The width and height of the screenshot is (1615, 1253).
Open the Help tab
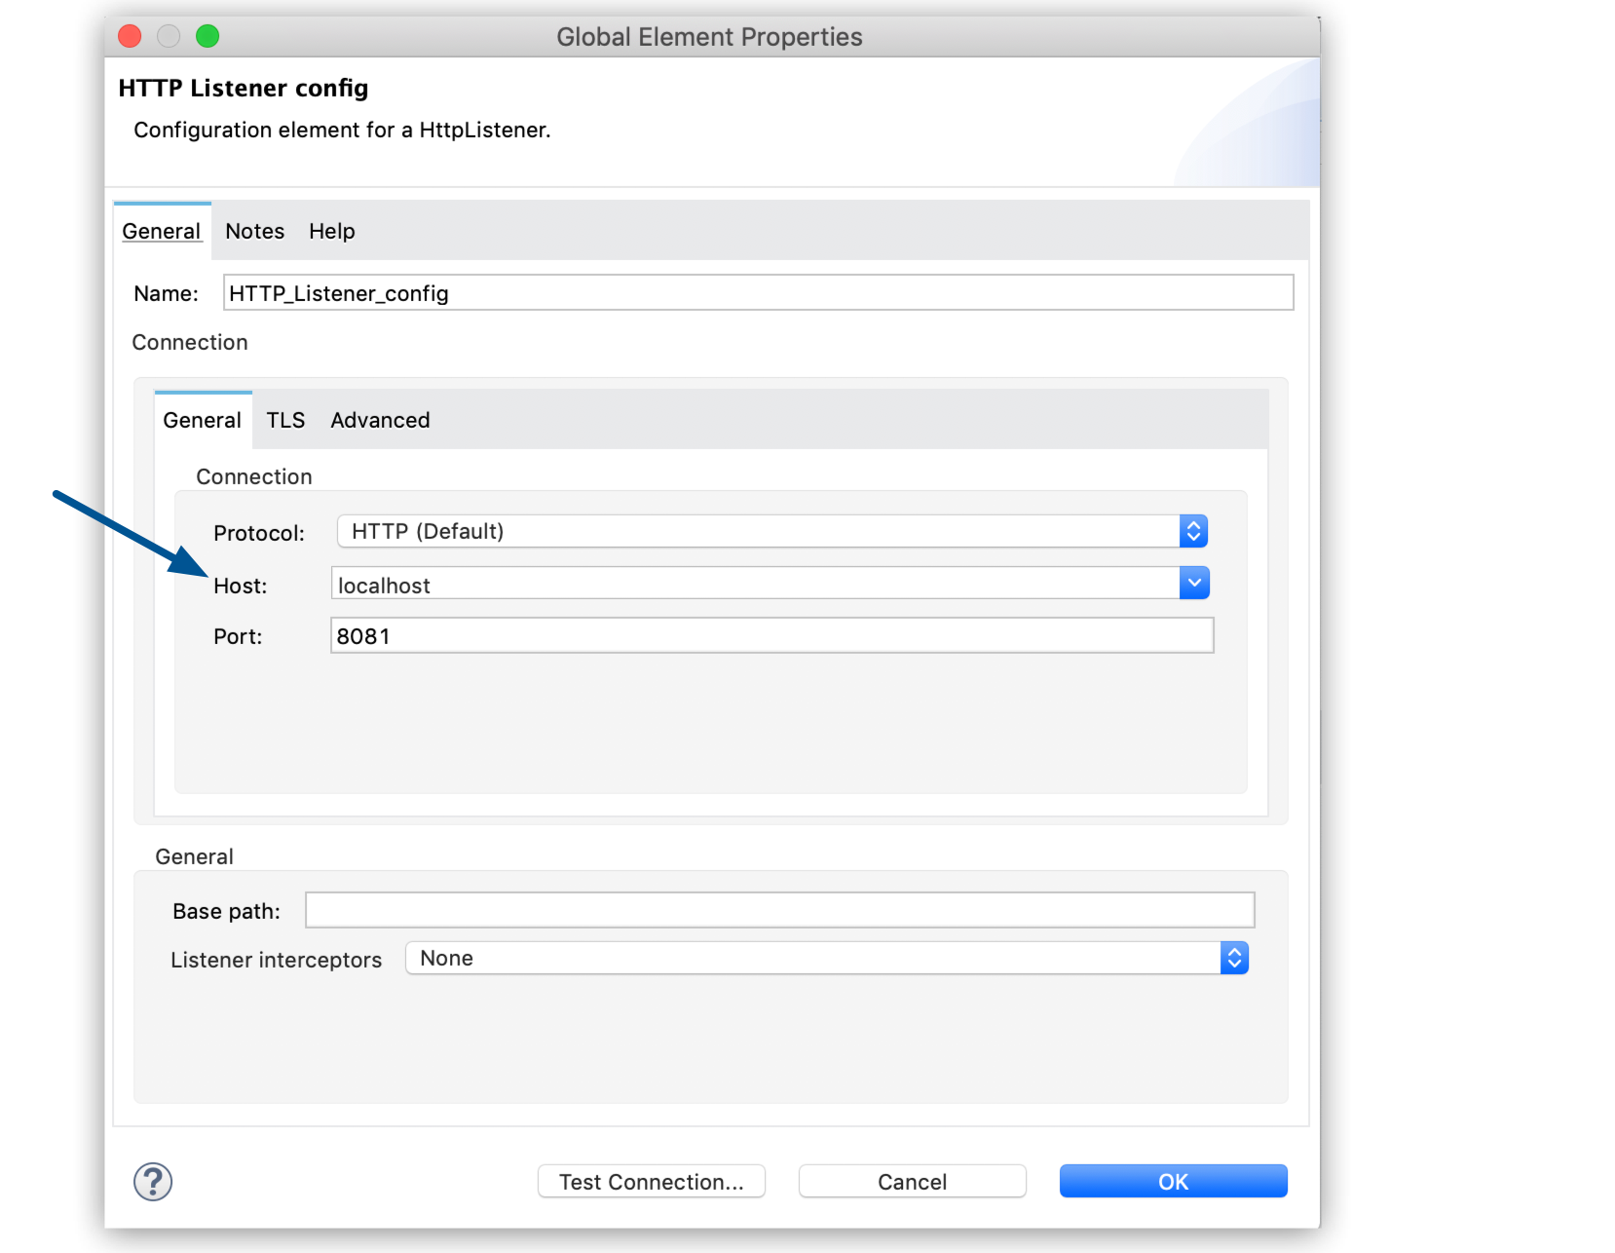pos(331,231)
